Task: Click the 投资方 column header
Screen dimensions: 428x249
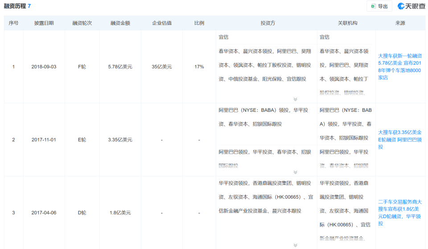Action: [268, 23]
